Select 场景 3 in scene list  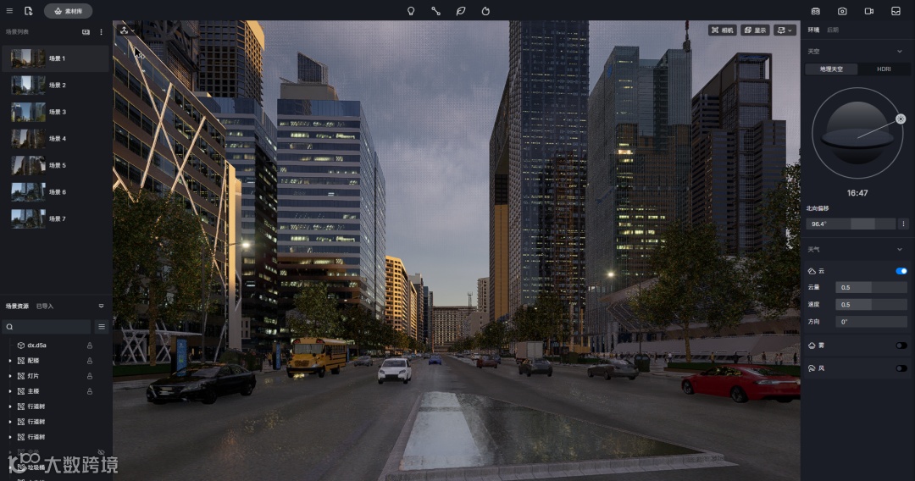[x=55, y=112]
